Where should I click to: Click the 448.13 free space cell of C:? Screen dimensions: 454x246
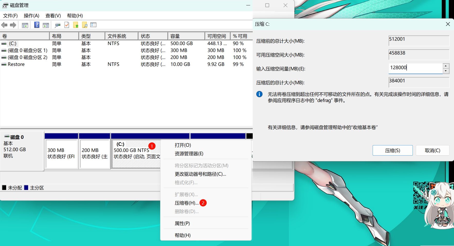pyautogui.click(x=217, y=43)
